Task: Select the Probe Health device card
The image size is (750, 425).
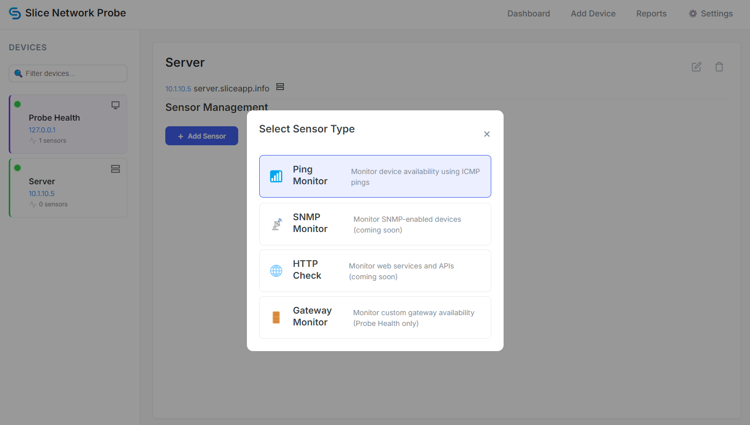Action: [67, 124]
